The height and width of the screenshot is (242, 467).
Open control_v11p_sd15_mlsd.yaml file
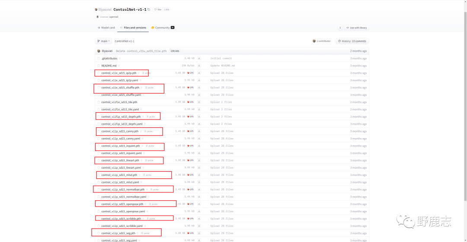tap(120, 182)
